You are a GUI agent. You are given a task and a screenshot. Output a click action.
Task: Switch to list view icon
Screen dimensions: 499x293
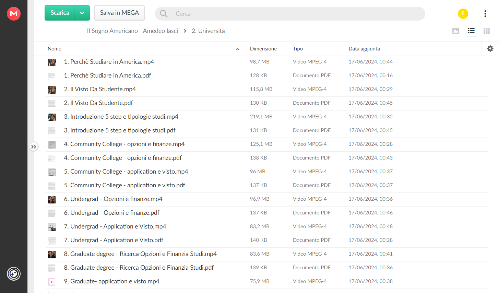(x=471, y=31)
